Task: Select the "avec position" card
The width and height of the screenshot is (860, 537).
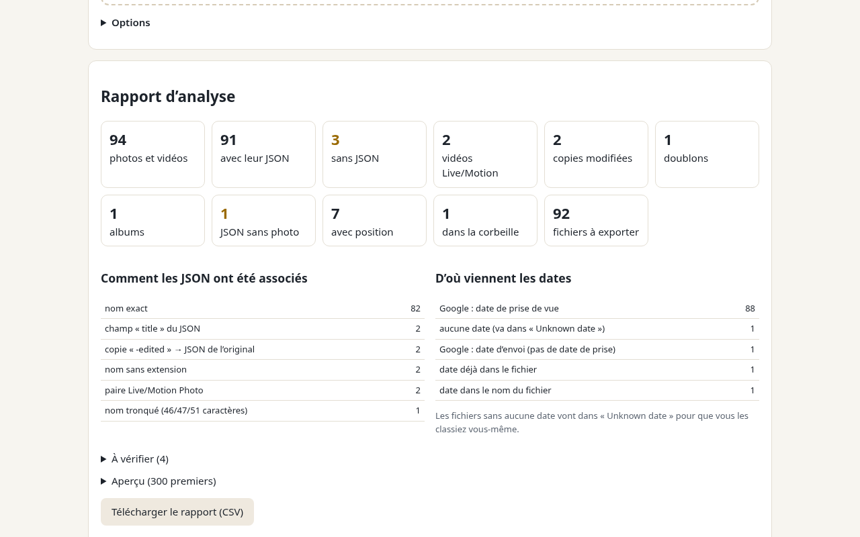Action: pyautogui.click(x=374, y=221)
